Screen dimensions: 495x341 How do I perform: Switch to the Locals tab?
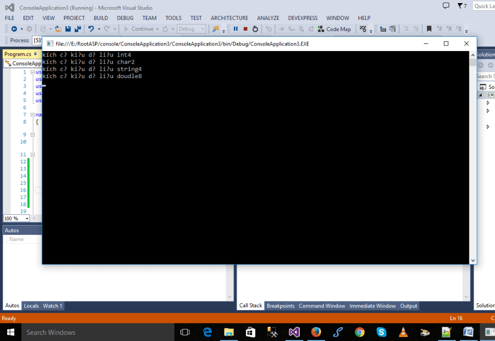pos(31,306)
